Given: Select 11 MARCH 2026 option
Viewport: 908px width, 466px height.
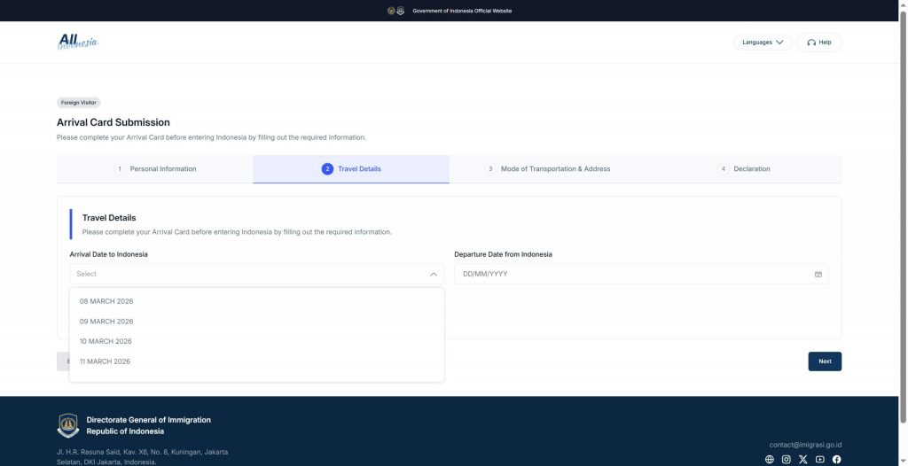Looking at the screenshot, I should point(105,361).
